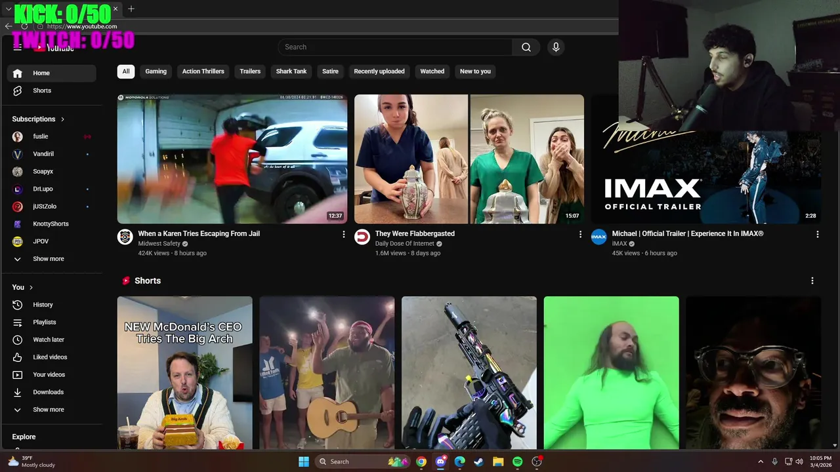The height and width of the screenshot is (472, 840).
Task: Click Midwest Safety channel avatar
Action: tap(125, 237)
